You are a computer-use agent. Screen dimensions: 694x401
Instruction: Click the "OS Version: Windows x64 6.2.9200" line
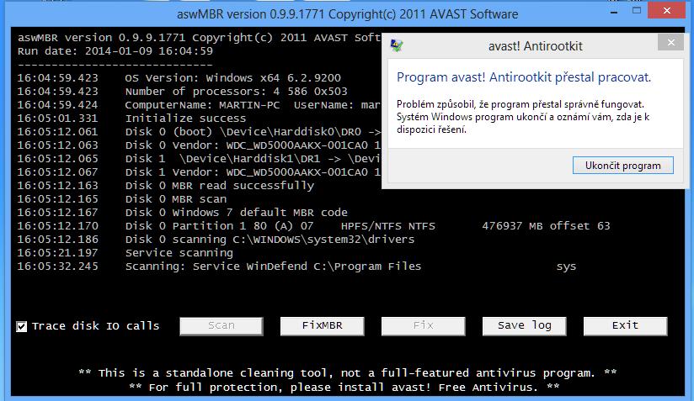coord(179,78)
